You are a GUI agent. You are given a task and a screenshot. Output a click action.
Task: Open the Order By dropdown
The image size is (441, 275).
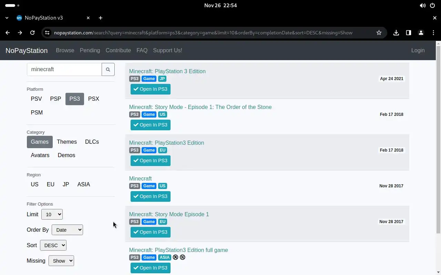(67, 230)
